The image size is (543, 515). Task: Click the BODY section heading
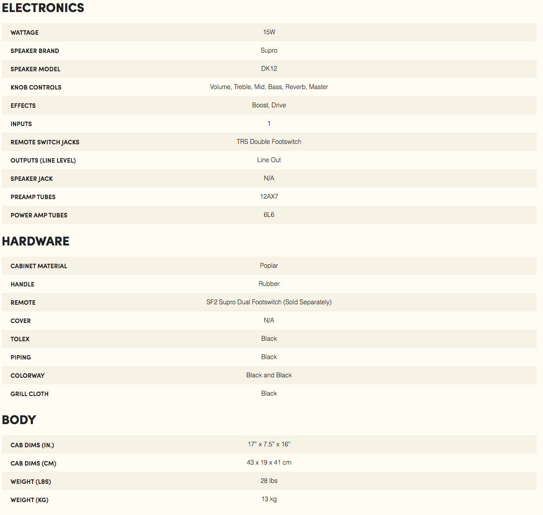pyautogui.click(x=19, y=420)
